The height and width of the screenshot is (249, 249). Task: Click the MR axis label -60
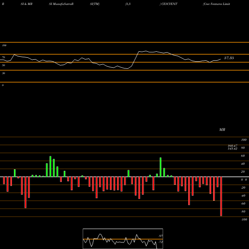243,204
